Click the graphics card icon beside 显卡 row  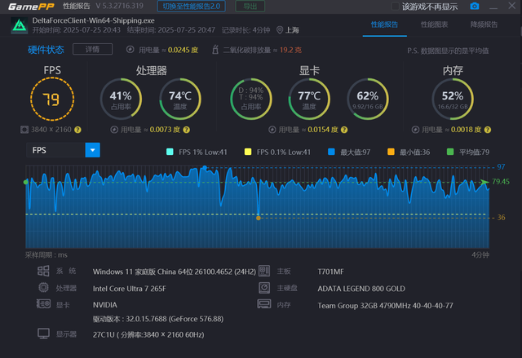43,303
